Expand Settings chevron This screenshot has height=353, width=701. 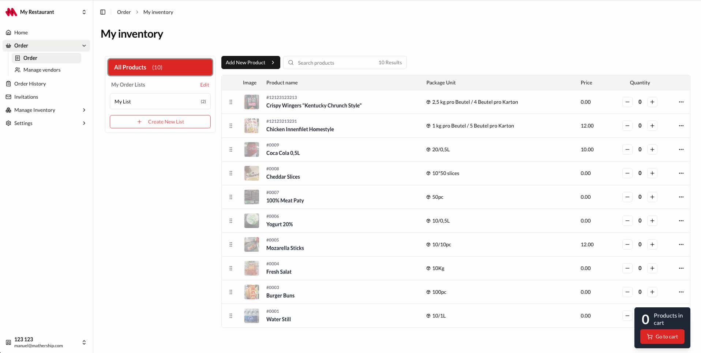click(84, 123)
